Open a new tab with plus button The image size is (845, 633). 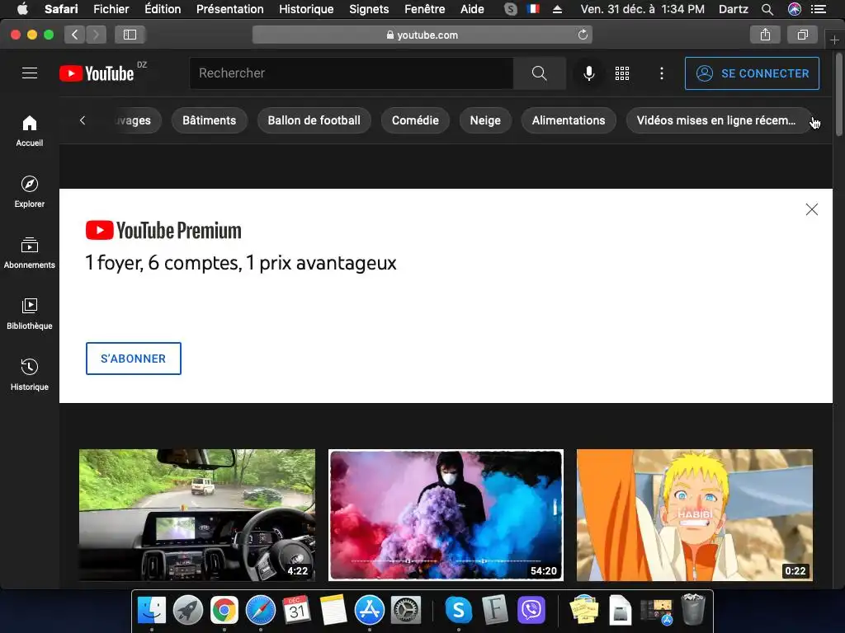tap(834, 40)
